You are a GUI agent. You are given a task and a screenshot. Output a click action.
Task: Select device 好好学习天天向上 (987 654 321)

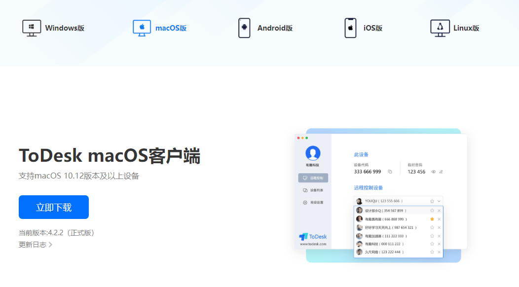click(x=399, y=227)
